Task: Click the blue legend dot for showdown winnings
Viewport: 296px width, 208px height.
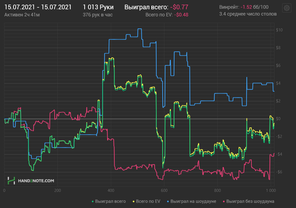Action: click(x=168, y=202)
